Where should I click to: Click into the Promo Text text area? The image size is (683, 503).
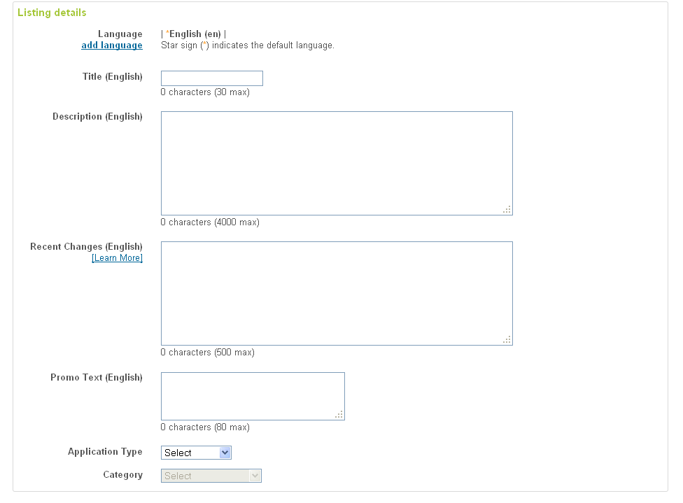(x=253, y=396)
